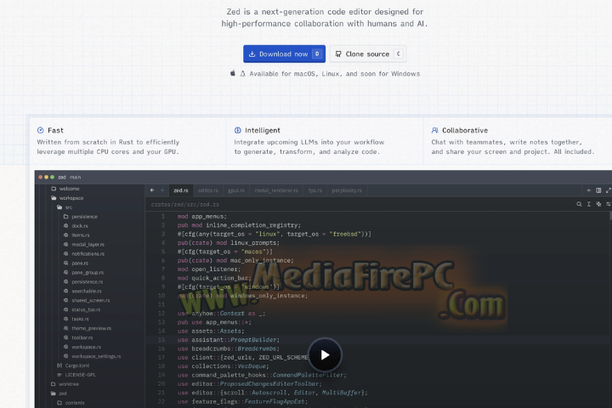Click the inline assist sparkle icon

click(x=598, y=204)
